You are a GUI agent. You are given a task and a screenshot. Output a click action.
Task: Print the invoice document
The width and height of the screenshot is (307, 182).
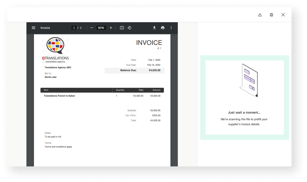[x=163, y=28]
